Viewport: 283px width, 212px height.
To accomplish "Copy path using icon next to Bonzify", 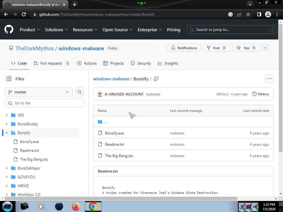I will 156,79.
